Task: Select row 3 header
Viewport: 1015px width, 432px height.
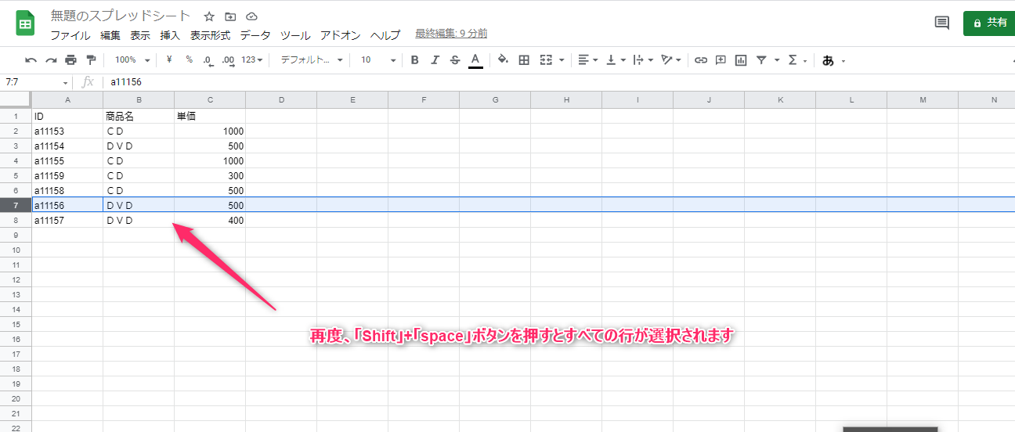Action: point(16,146)
